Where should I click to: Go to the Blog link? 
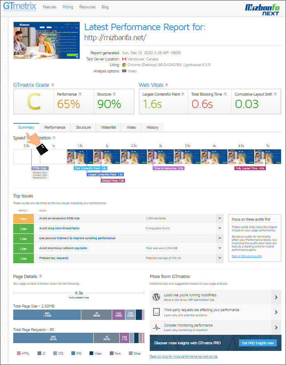point(105,7)
